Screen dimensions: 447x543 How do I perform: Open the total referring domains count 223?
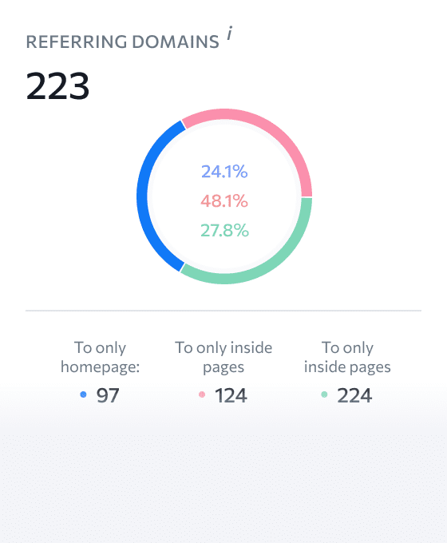[x=57, y=85]
